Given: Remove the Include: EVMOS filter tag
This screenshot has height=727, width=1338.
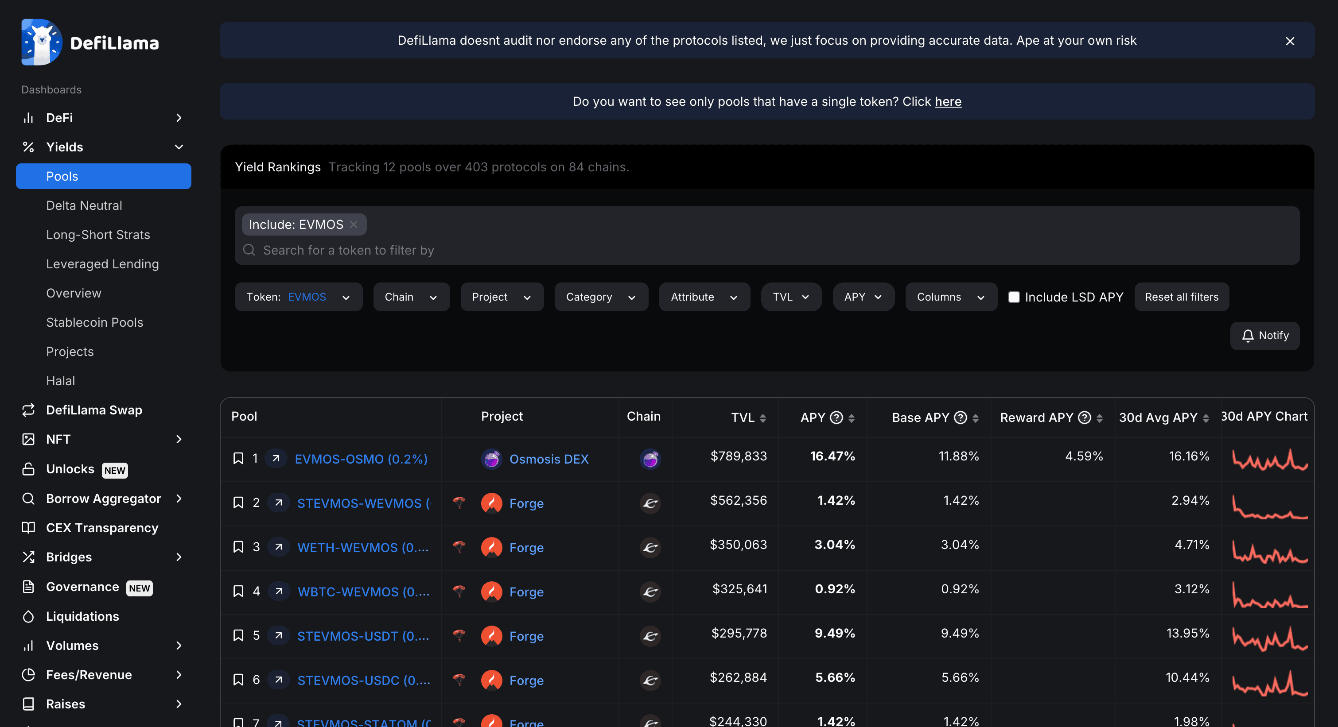Looking at the screenshot, I should [354, 224].
